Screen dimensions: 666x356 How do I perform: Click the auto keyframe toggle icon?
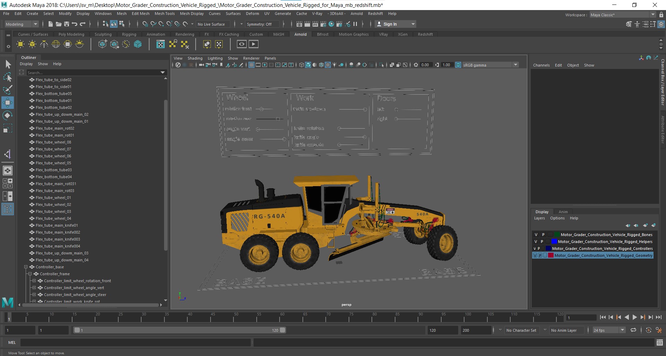[649, 330]
